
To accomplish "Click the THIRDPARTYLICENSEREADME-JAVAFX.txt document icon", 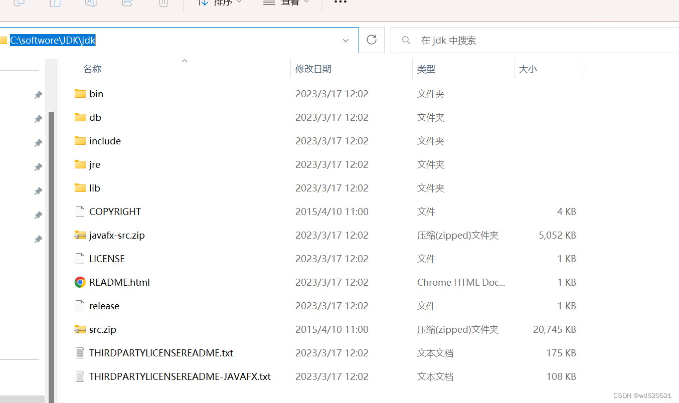I will [80, 376].
